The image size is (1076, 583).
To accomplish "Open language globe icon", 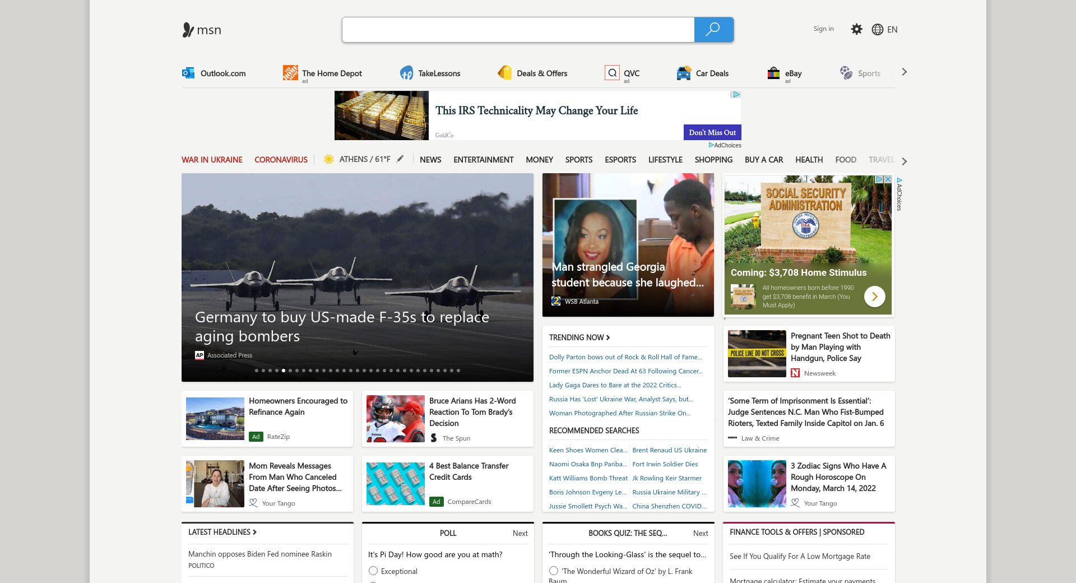I will click(878, 30).
